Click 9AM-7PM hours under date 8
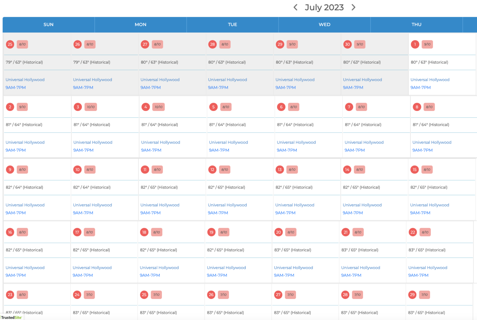The width and height of the screenshot is (477, 320). tap(422, 150)
